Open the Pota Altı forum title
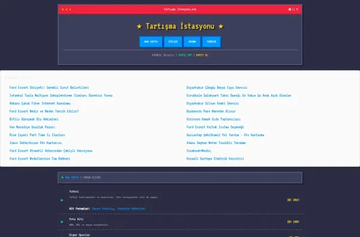This screenshot has height=237, width=360. pos(76,219)
